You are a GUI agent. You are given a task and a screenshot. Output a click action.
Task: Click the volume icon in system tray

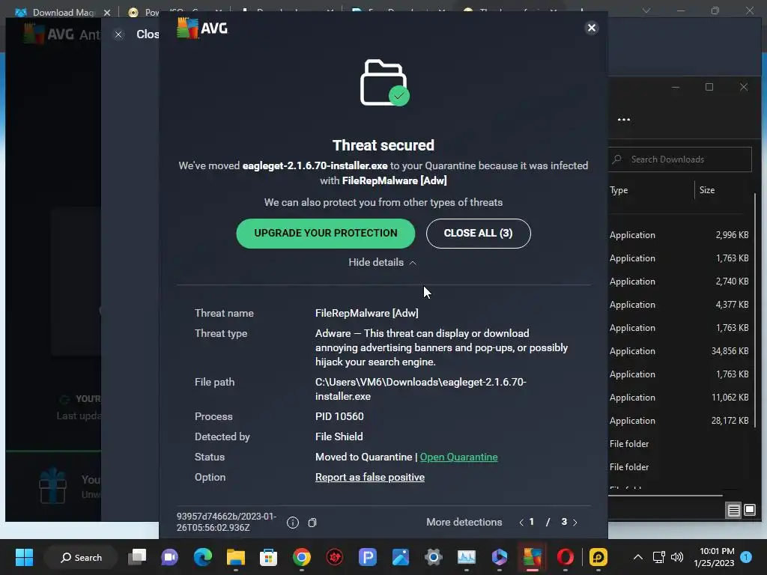677,557
